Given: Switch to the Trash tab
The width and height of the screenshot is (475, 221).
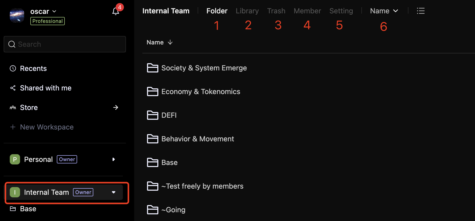Looking at the screenshot, I should [276, 11].
